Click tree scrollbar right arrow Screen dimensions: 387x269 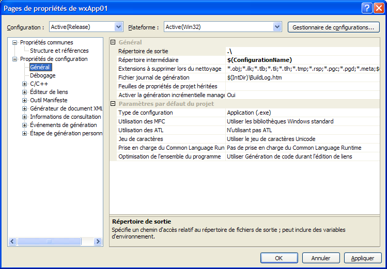pos(98,242)
